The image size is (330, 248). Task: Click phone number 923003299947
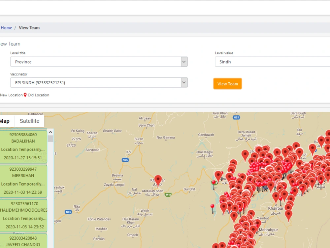coord(23,169)
